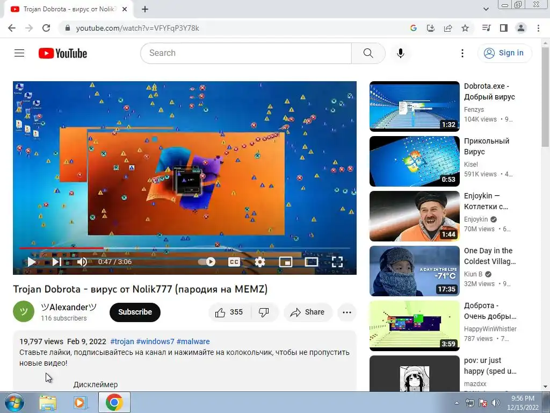Close the Trojan Dobrota tab

pos(125,9)
